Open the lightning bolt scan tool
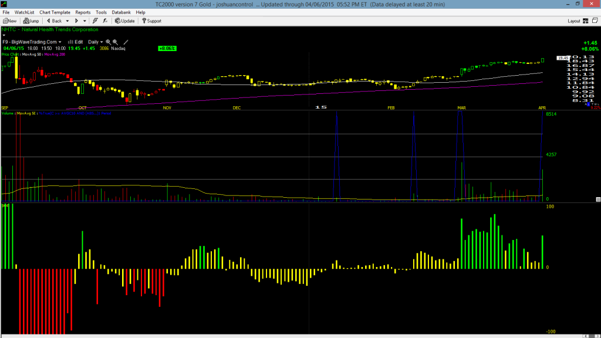The height and width of the screenshot is (338, 601). tap(95, 21)
